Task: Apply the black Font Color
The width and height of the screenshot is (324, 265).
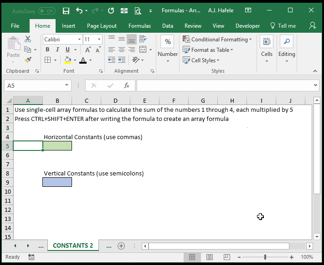Action: click(x=83, y=60)
